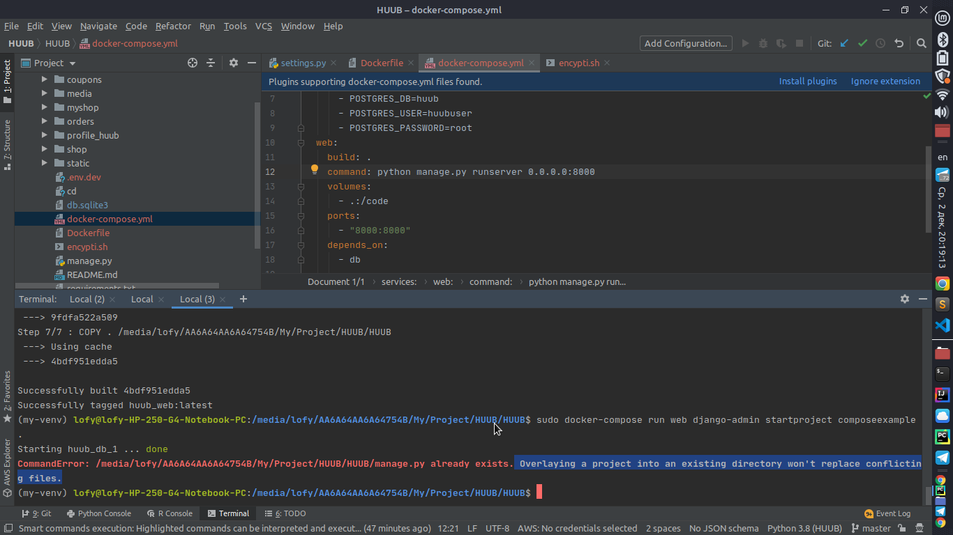Open Project panel settings gear
The height and width of the screenshot is (535, 953).
pos(234,63)
